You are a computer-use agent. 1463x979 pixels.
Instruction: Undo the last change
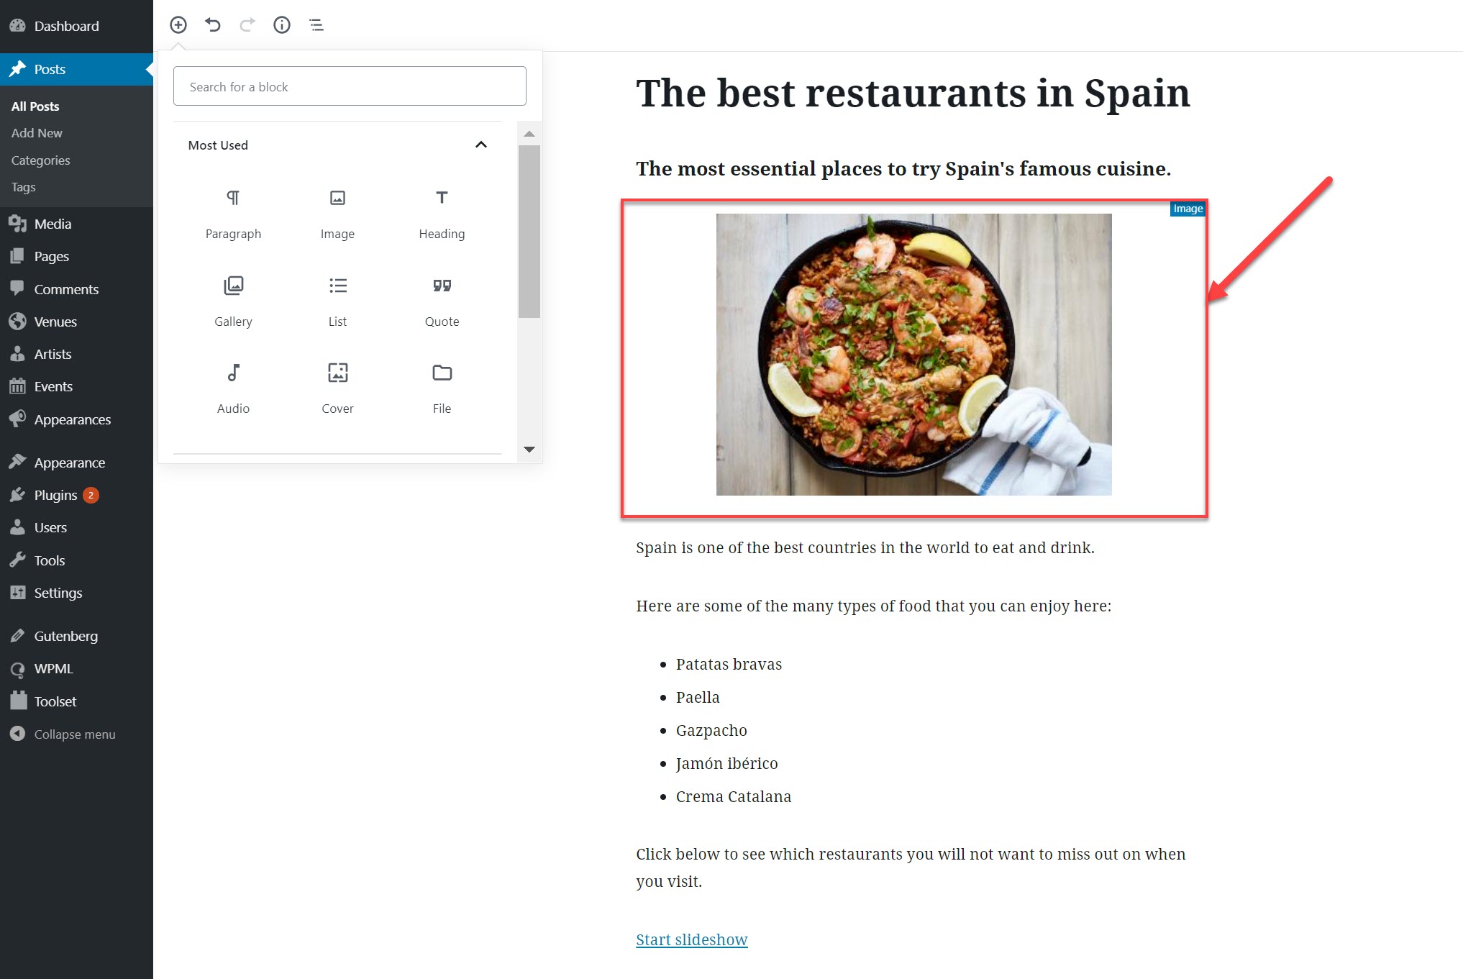[212, 25]
